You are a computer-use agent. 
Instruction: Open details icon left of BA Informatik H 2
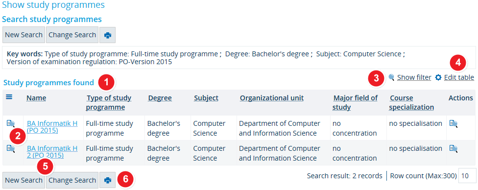(x=11, y=148)
